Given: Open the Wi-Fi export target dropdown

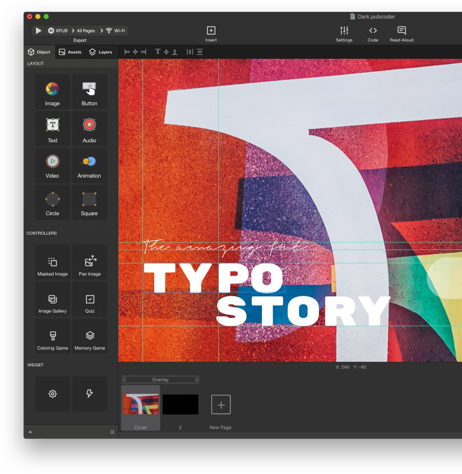Looking at the screenshot, I should click(x=115, y=31).
